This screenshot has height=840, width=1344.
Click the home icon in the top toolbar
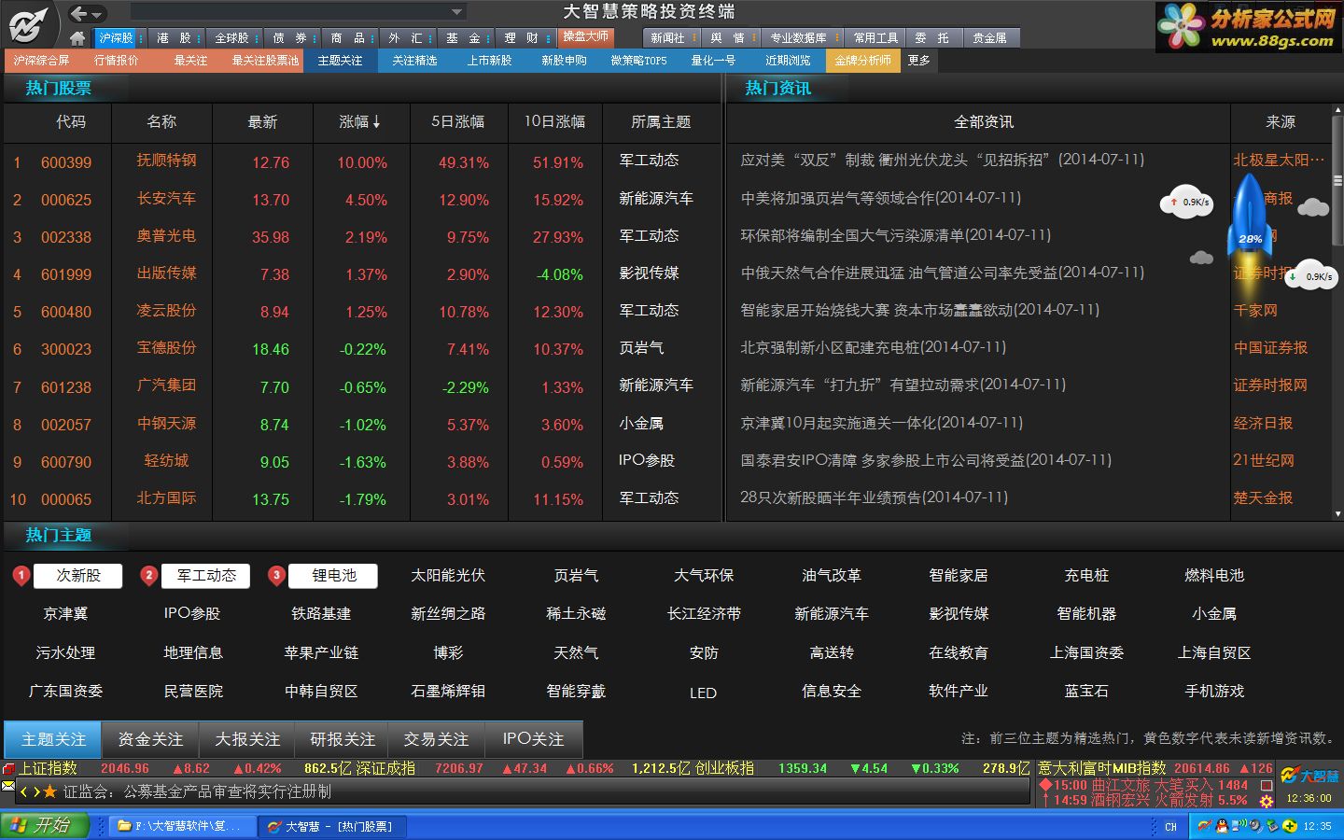point(77,38)
